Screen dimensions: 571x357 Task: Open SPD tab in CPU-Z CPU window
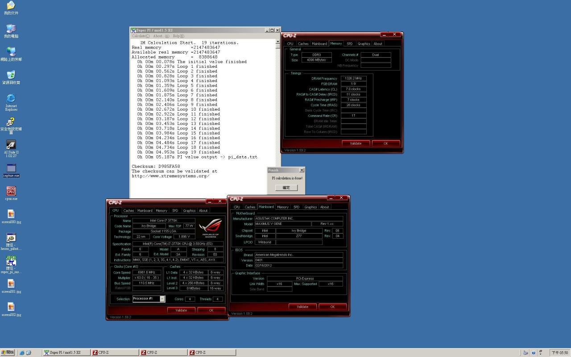pyautogui.click(x=175, y=211)
